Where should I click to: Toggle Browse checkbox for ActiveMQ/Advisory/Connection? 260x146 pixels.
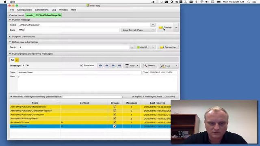115,114
